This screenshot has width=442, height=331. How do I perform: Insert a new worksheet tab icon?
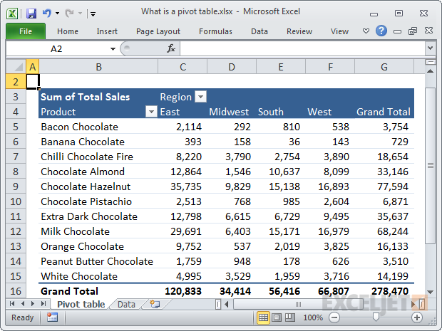coord(155,304)
